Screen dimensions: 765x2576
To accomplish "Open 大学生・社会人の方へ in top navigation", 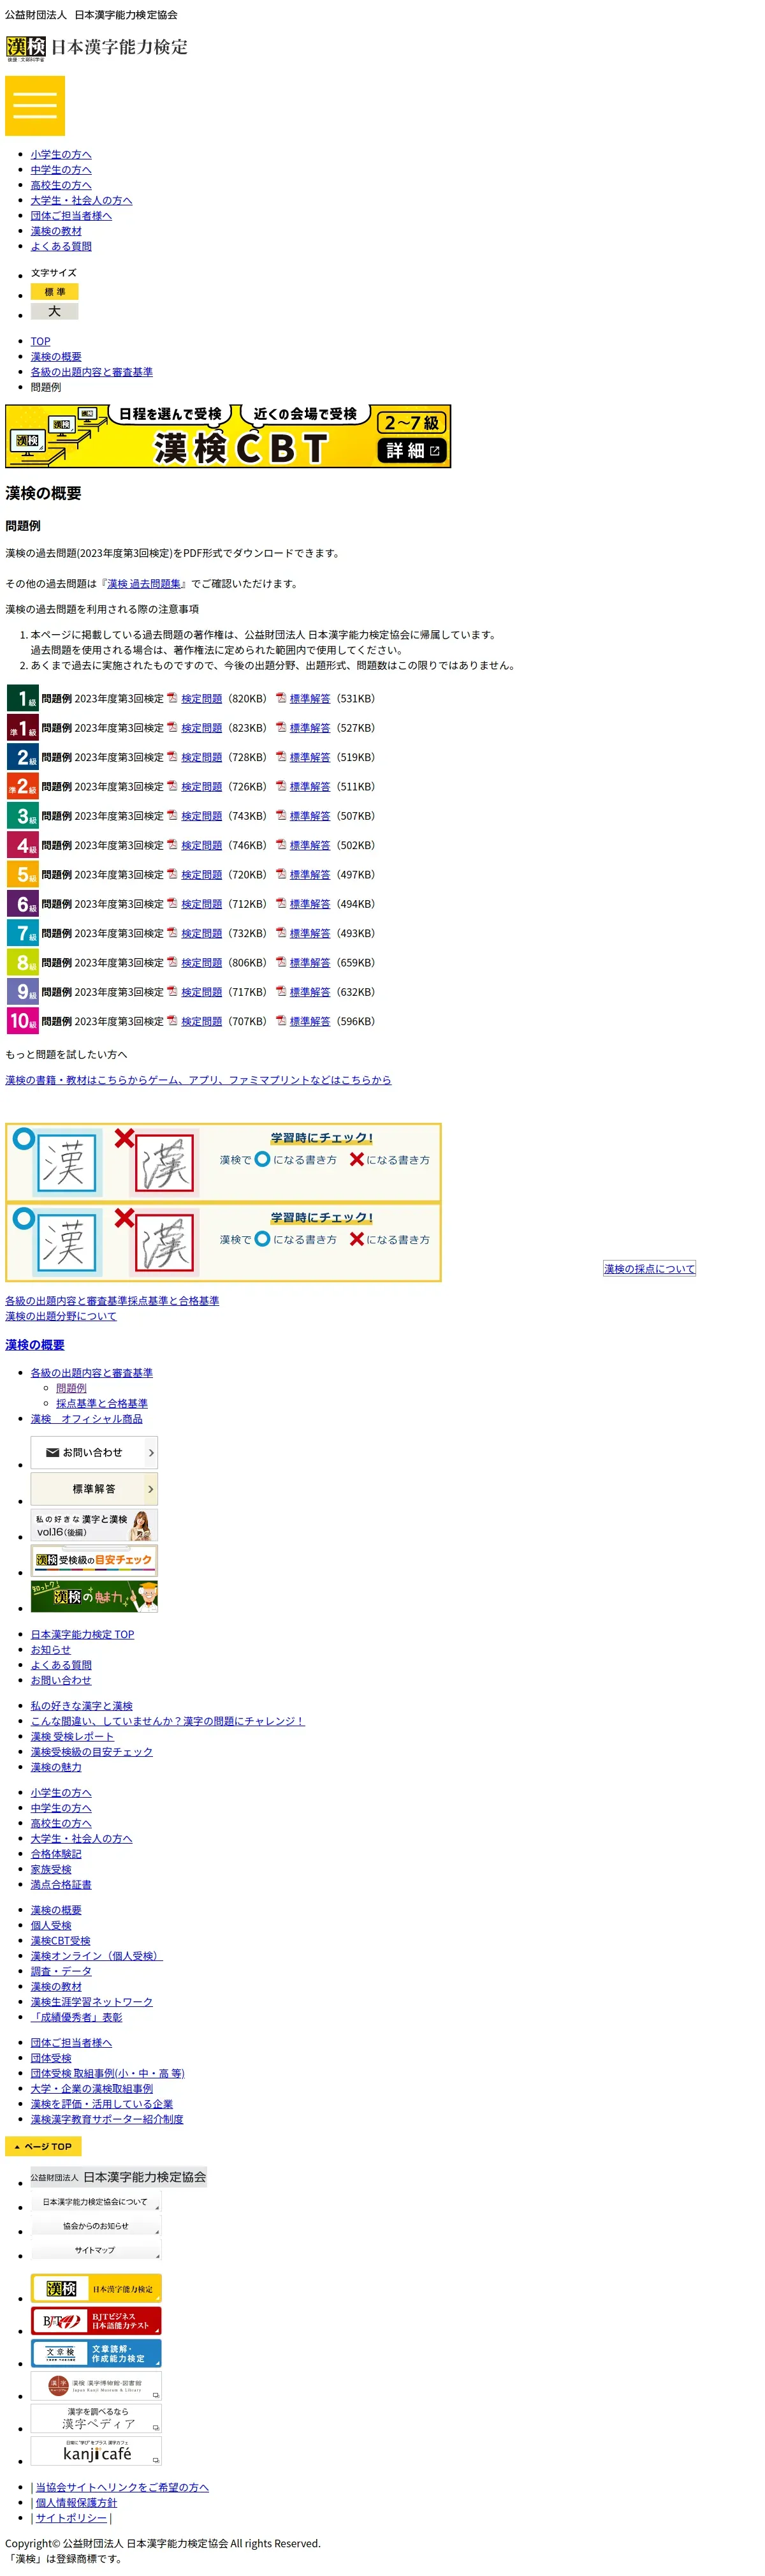I will click(x=81, y=200).
